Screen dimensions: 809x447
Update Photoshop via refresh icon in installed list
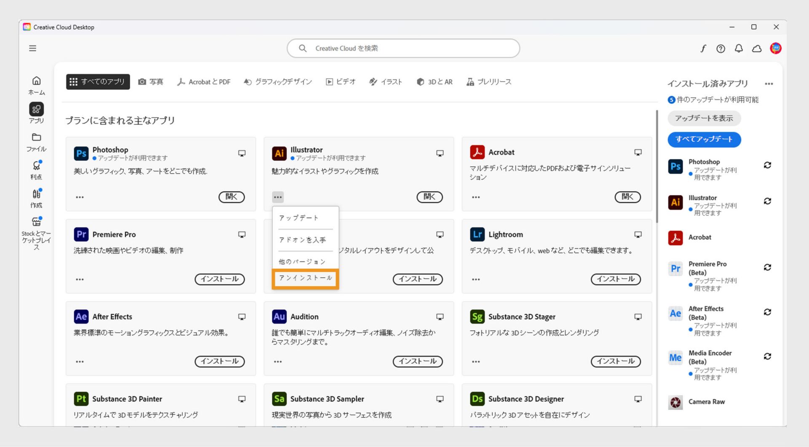[x=767, y=165]
